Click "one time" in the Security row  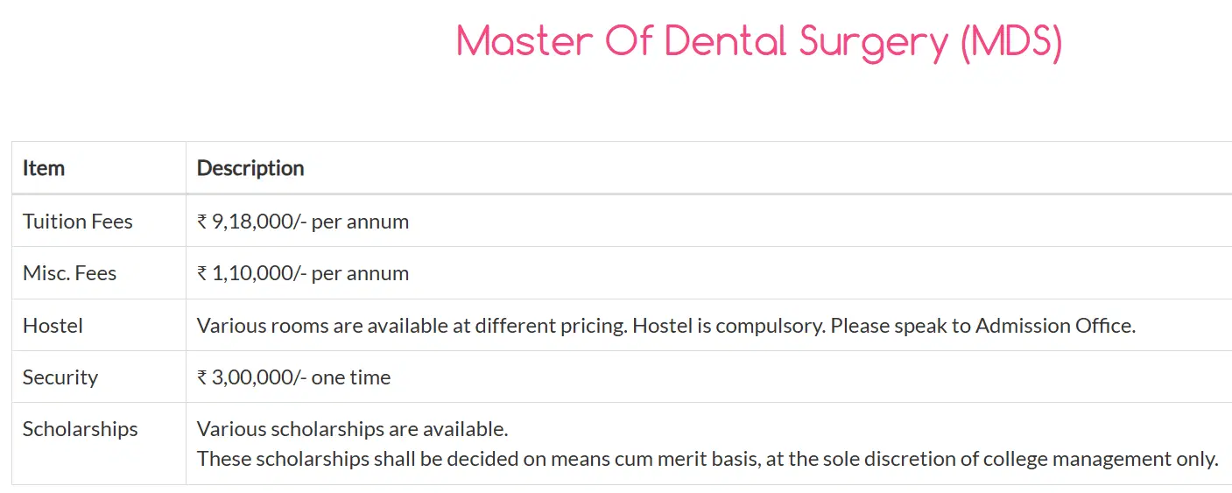point(351,377)
